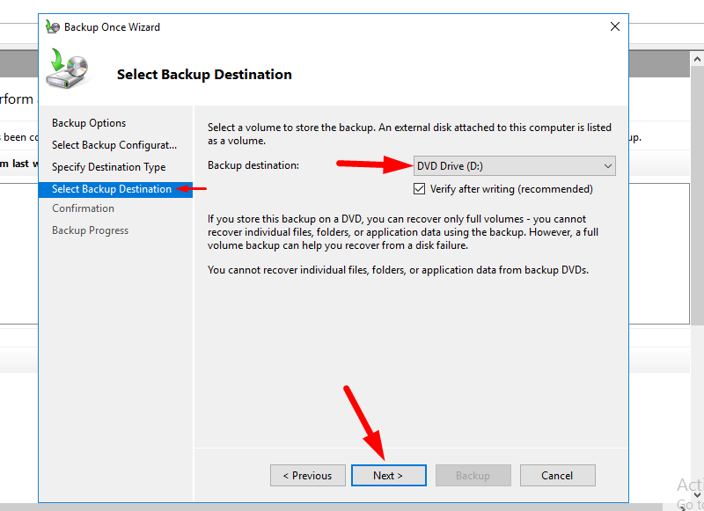Image resolution: width=704 pixels, height=511 pixels.
Task: Click the greyed-out Backup button
Action: [473, 476]
